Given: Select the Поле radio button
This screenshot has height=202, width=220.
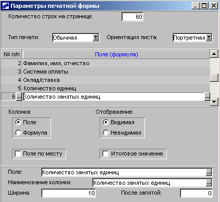Looking at the screenshot, I should pyautogui.click(x=18, y=122).
